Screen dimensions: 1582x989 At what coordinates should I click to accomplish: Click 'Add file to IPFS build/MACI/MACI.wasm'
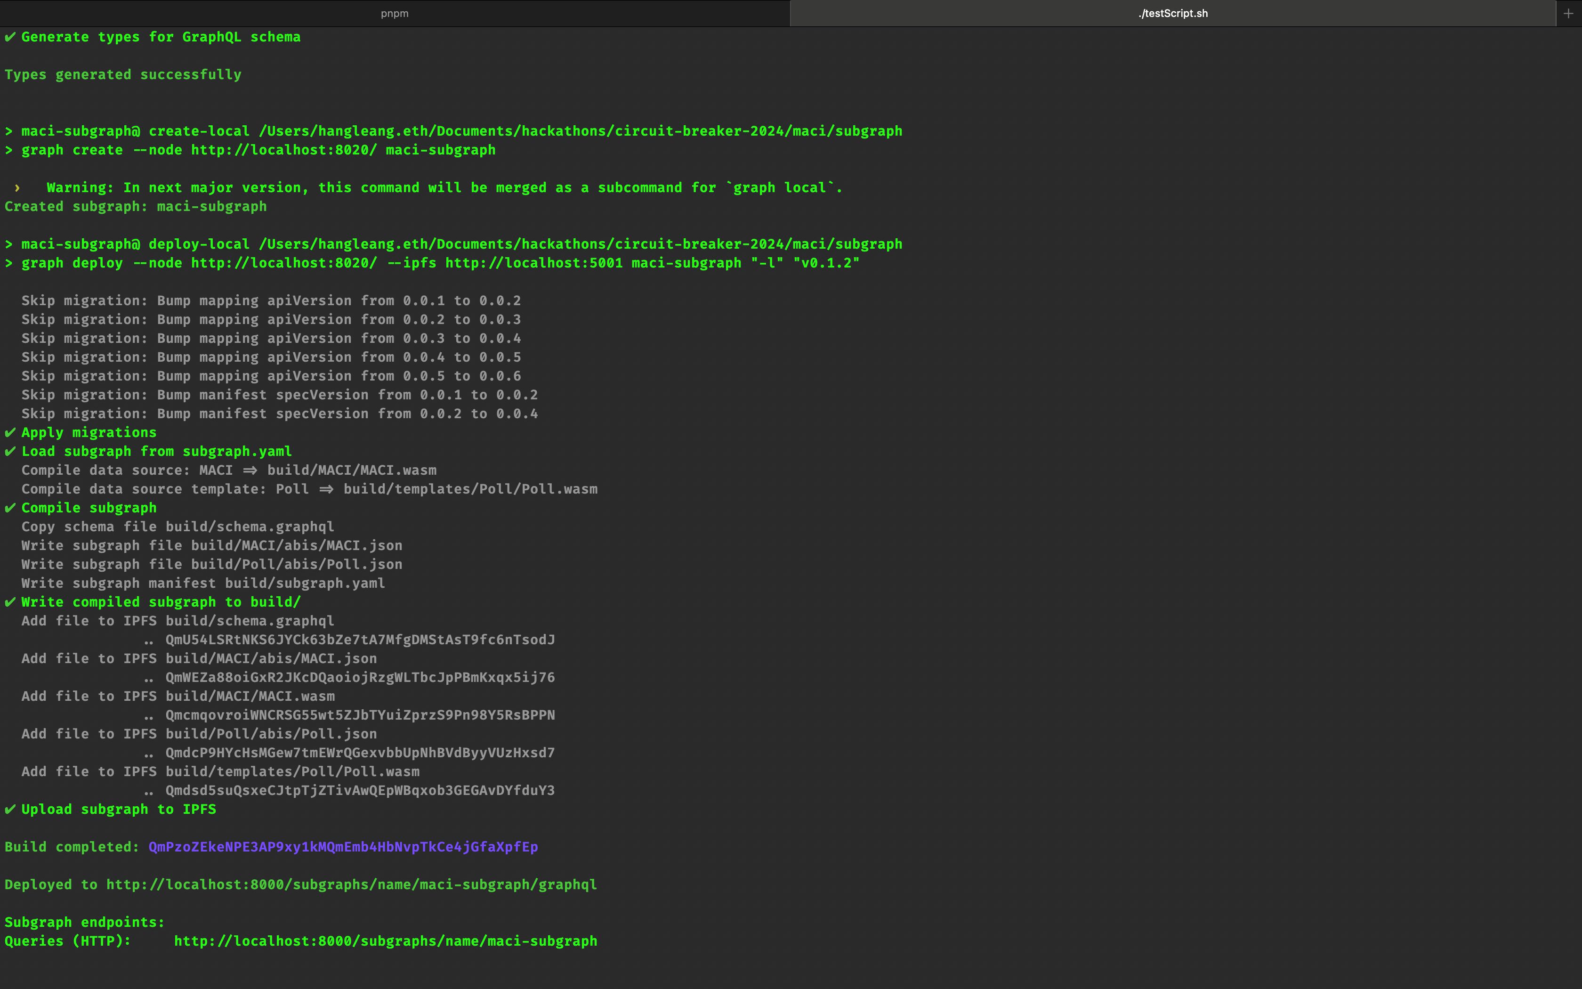[x=178, y=696]
